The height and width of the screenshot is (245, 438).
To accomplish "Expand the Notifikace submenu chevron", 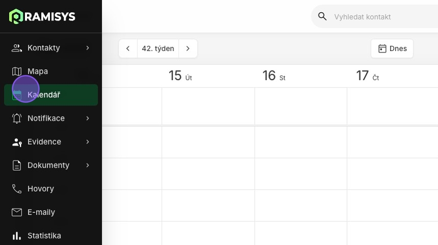I will coord(88,118).
